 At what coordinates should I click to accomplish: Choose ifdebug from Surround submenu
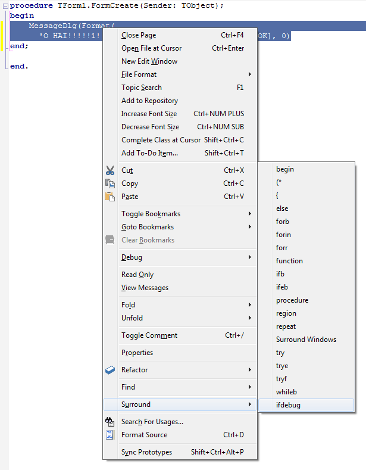click(x=289, y=405)
